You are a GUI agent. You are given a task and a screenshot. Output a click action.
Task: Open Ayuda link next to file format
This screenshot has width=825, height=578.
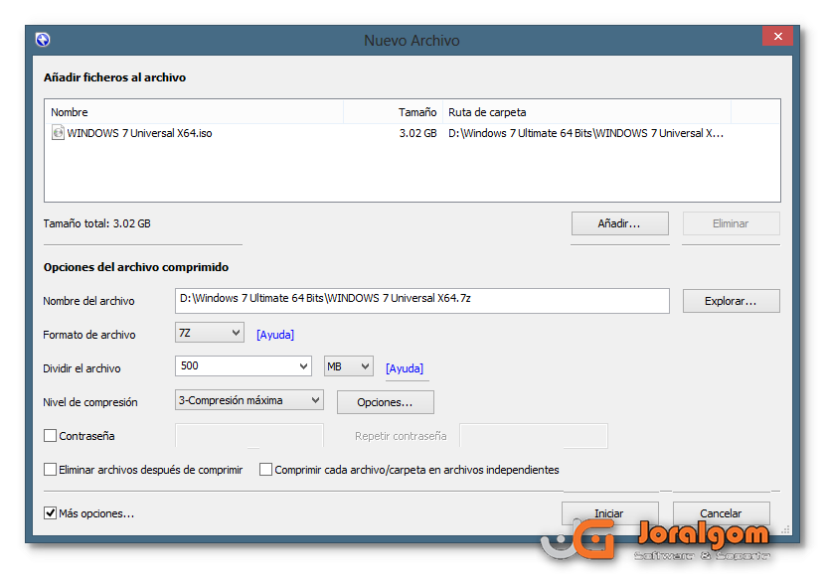(x=275, y=335)
